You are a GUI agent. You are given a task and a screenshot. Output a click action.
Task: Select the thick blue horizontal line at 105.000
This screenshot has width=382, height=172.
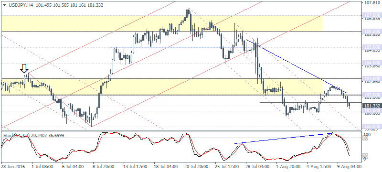183,47
